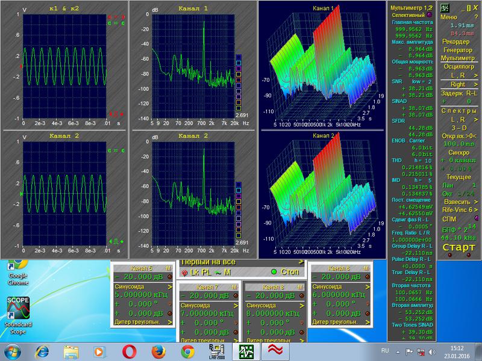Open the volume speaker tray icon
The width and height of the screenshot is (482, 361).
pyautogui.click(x=432, y=352)
